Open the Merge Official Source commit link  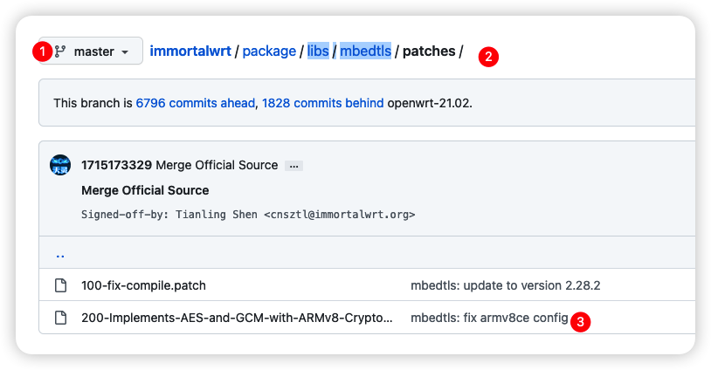coord(217,165)
